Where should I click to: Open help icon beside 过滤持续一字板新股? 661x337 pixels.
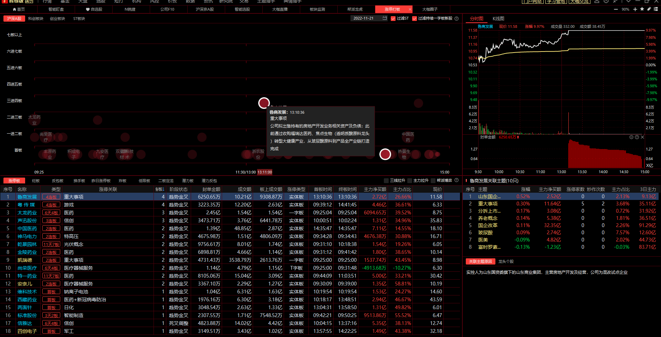pyautogui.click(x=457, y=19)
